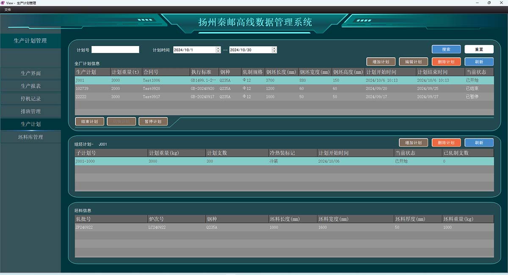
Task: Click the white 重置 button
Action: [479, 49]
